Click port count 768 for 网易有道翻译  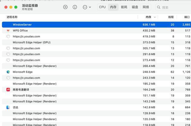pyautogui.click(x=188, y=89)
